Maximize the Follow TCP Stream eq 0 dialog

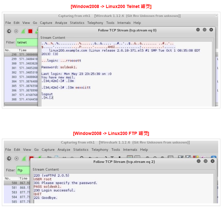click(204, 30)
